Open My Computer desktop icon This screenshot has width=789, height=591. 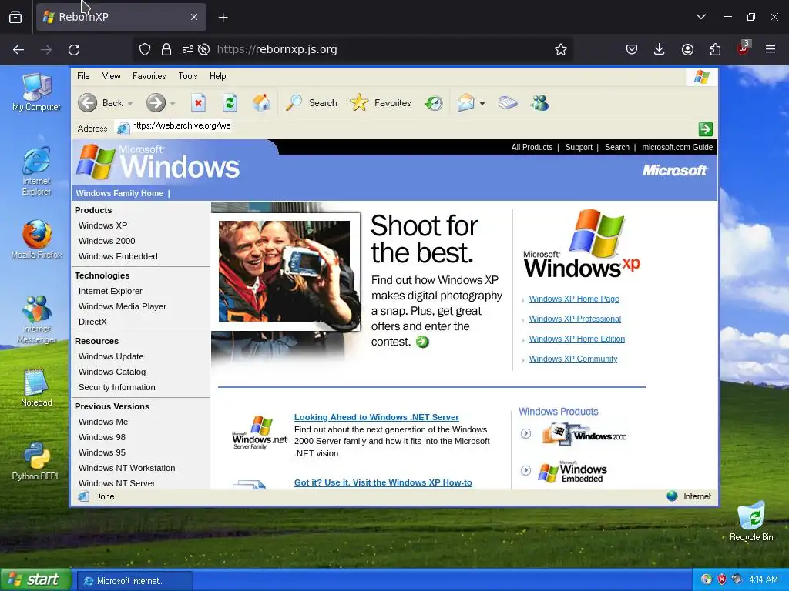[36, 92]
